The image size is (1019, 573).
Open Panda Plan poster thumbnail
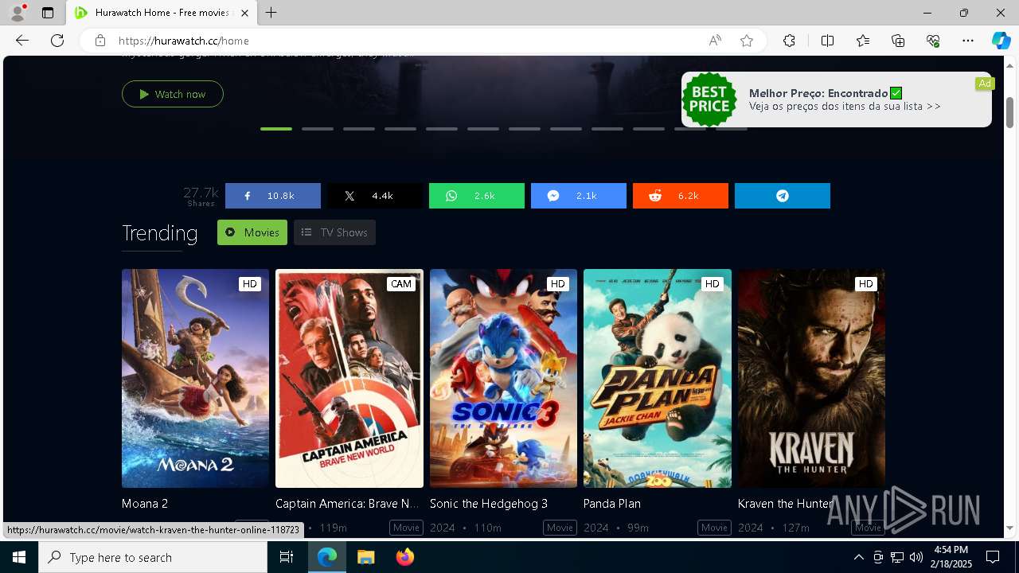click(658, 378)
